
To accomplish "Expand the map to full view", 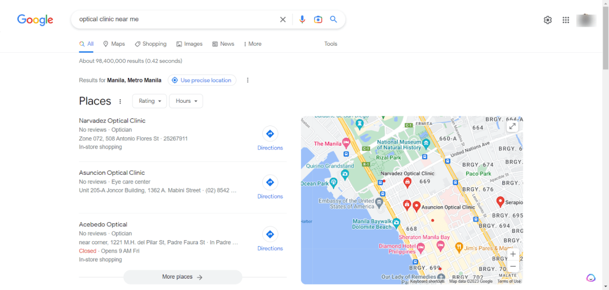I will pos(513,126).
